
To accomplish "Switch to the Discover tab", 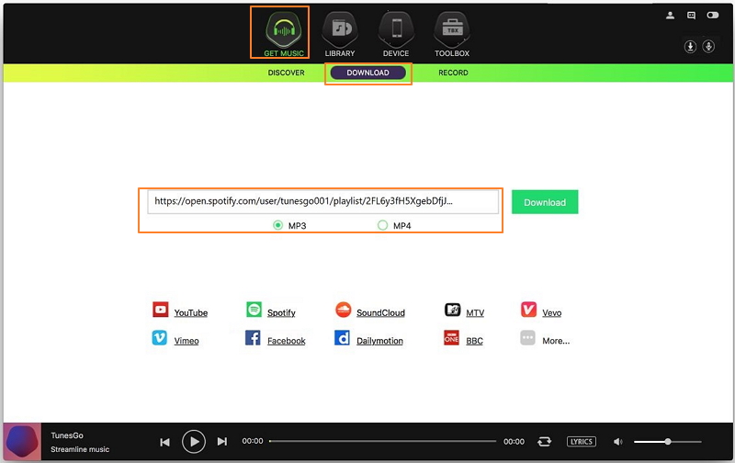I will 286,73.
